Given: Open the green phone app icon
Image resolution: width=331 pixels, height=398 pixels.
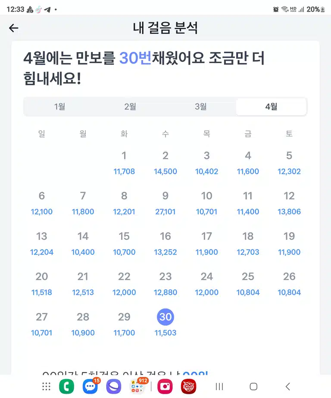Looking at the screenshot, I should (x=66, y=387).
